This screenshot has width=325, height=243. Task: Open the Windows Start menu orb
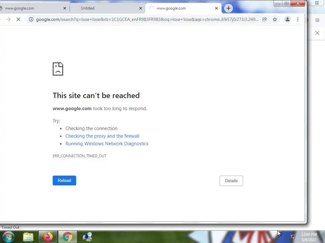point(9,237)
